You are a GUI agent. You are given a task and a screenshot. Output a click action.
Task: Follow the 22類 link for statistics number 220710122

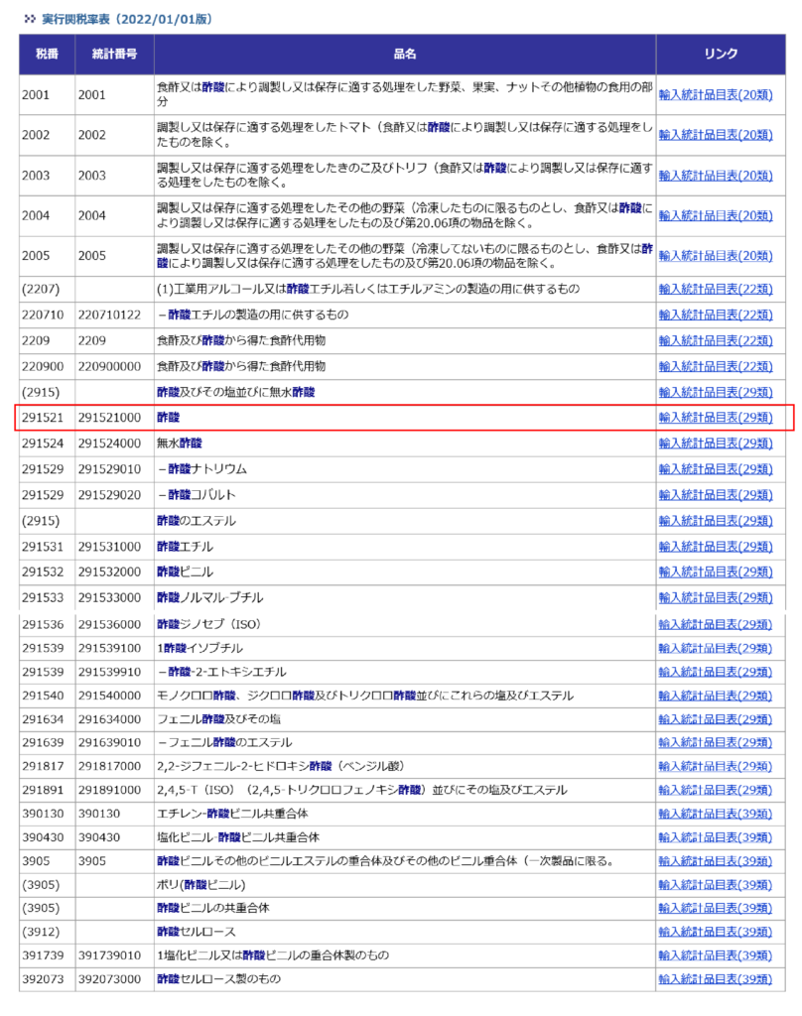716,315
